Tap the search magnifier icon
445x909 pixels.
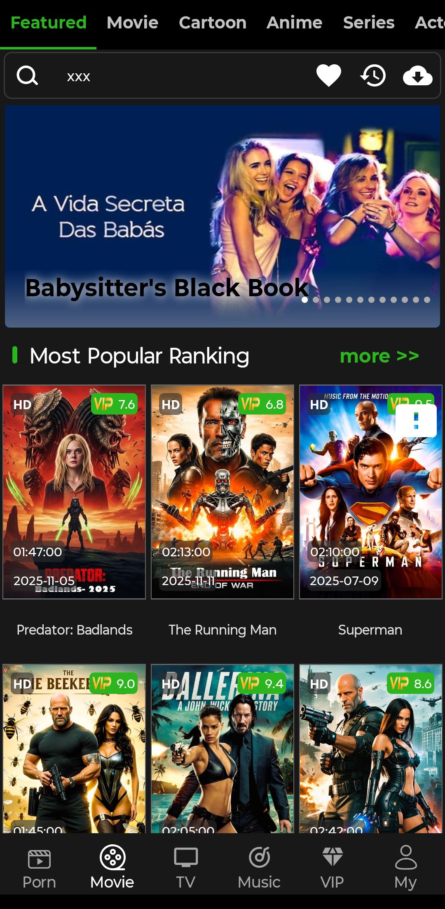[27, 76]
